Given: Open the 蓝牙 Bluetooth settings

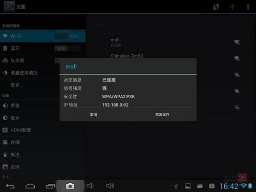Looking at the screenshot, I should click(42, 49).
